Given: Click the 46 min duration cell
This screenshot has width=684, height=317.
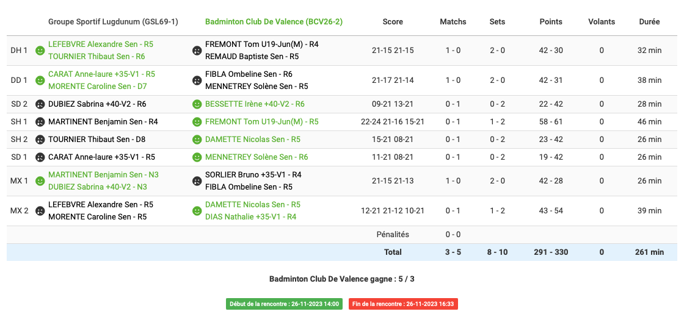Looking at the screenshot, I should pos(650,122).
